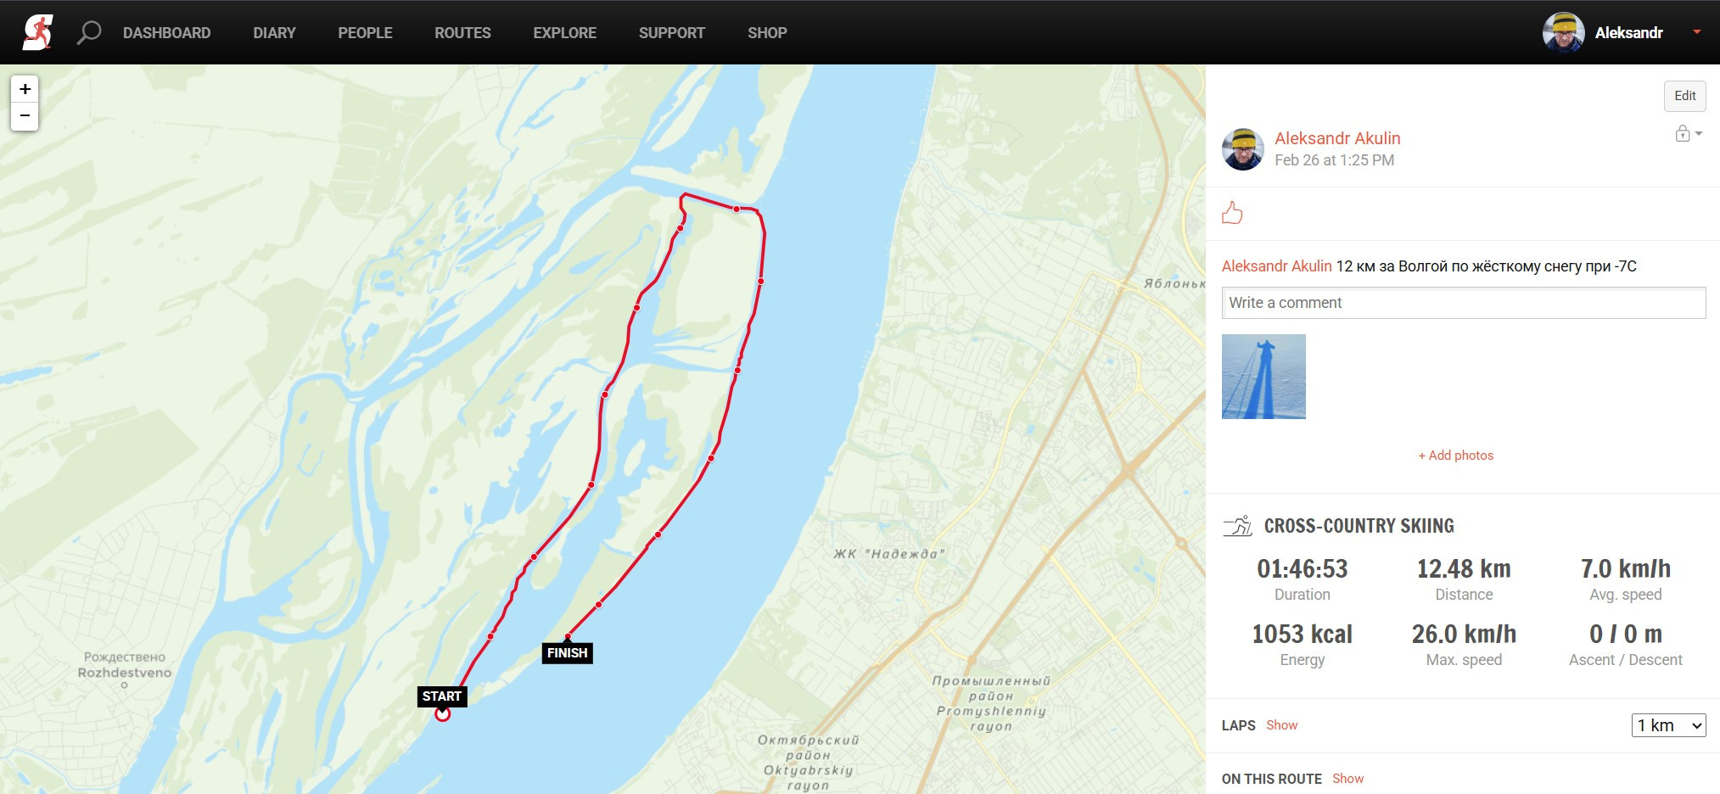Zoom in the map with plus button
This screenshot has height=794, width=1720.
click(x=25, y=89)
